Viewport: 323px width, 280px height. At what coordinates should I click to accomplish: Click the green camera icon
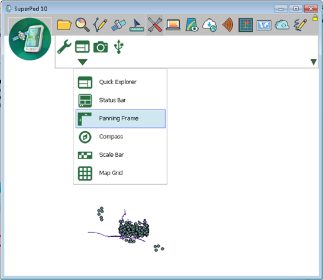coord(101,47)
